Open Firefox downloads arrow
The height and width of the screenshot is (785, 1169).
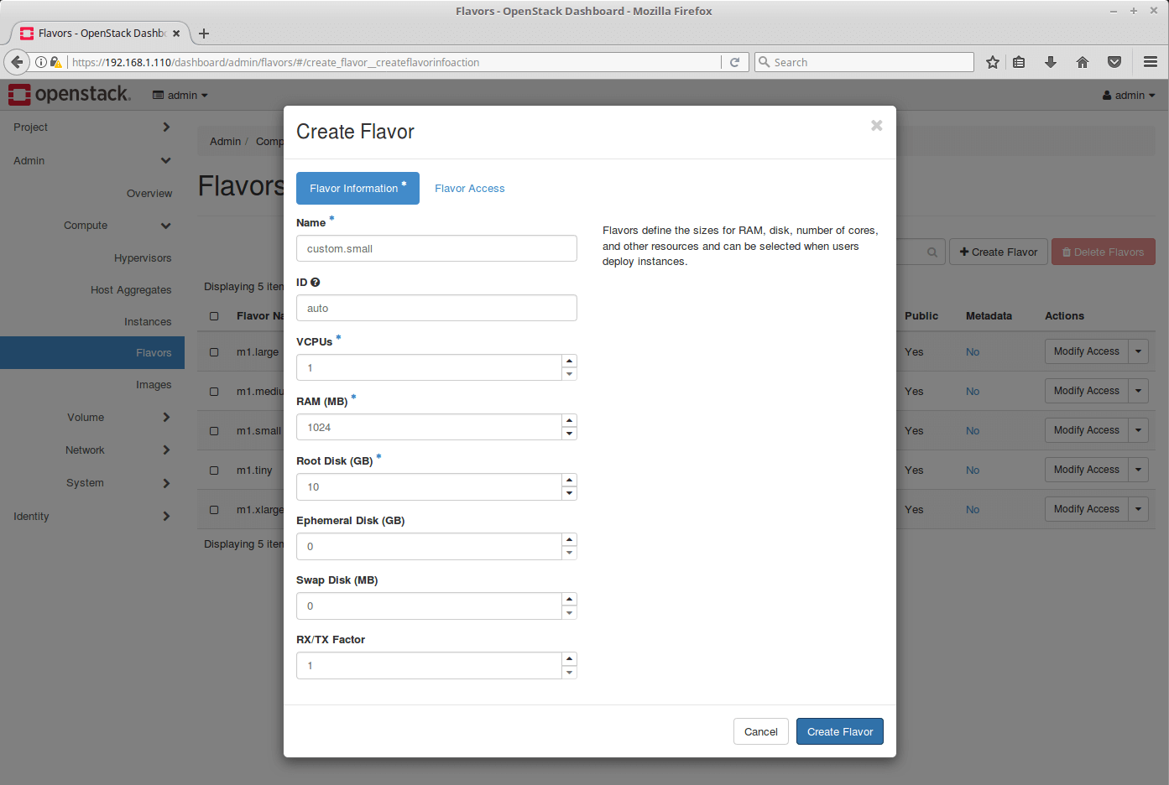coord(1050,62)
